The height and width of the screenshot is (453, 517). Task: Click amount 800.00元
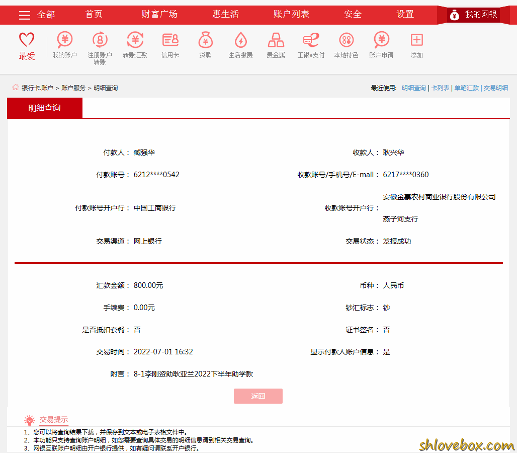tap(148, 285)
